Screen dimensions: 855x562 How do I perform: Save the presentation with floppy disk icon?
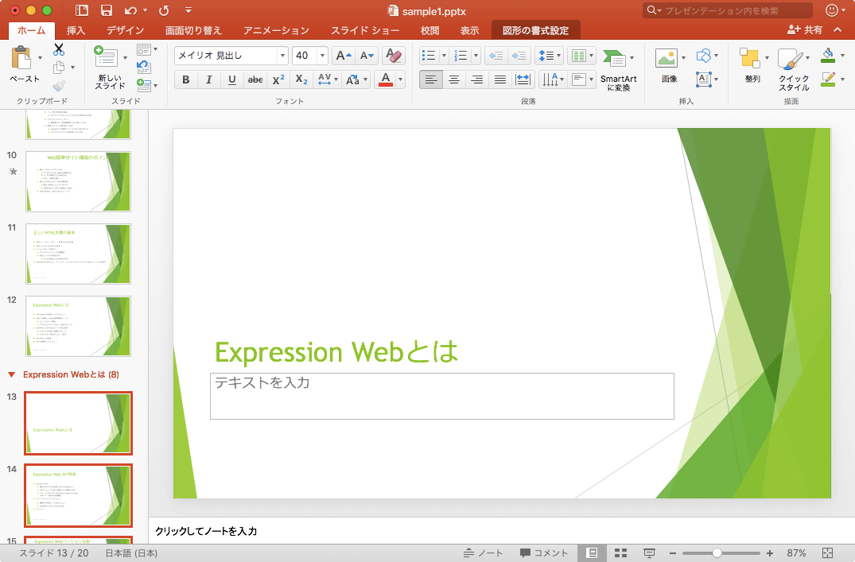coord(107,10)
